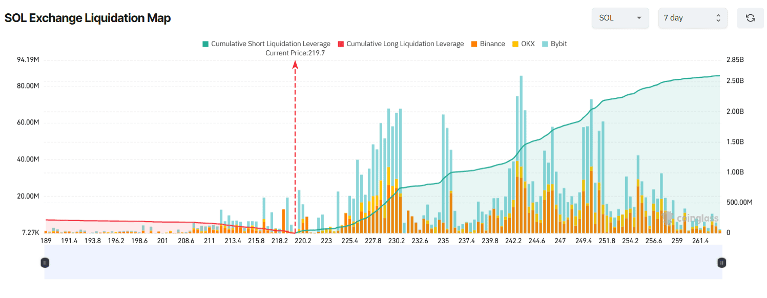
Task: Toggle the OKX legend entry
Action: coord(528,44)
